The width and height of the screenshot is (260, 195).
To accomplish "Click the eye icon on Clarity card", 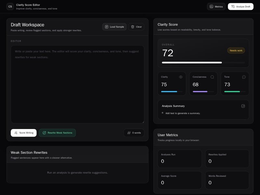I will pyautogui.click(x=181, y=77).
